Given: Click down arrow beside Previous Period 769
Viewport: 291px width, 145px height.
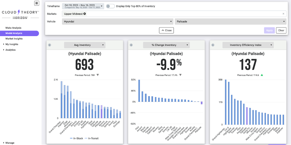Looking at the screenshot, I should (98, 75).
